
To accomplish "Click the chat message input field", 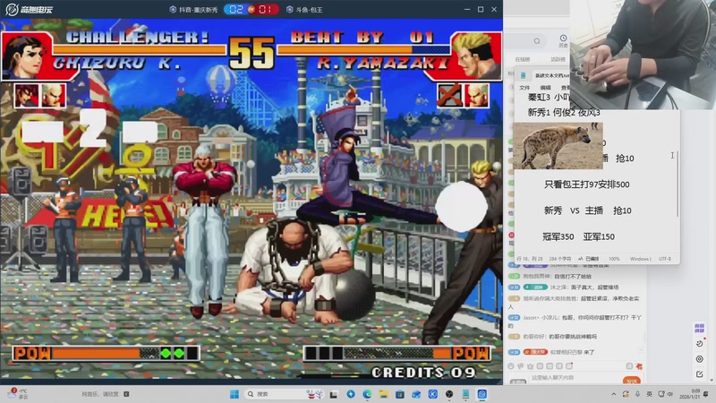I will pyautogui.click(x=575, y=378).
